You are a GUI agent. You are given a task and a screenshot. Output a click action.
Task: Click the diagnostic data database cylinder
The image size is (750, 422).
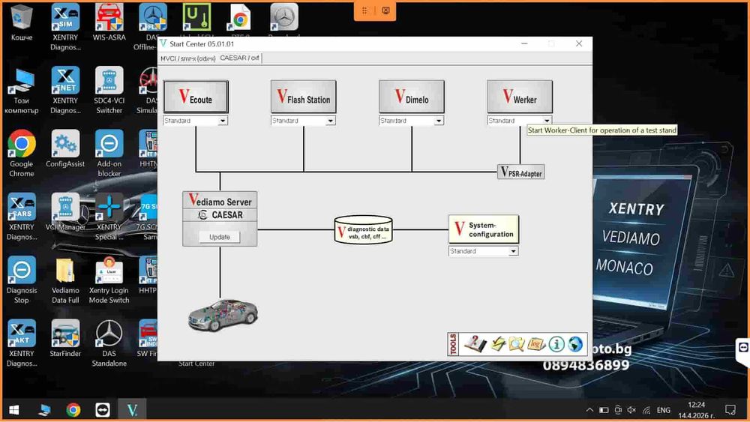pyautogui.click(x=364, y=230)
